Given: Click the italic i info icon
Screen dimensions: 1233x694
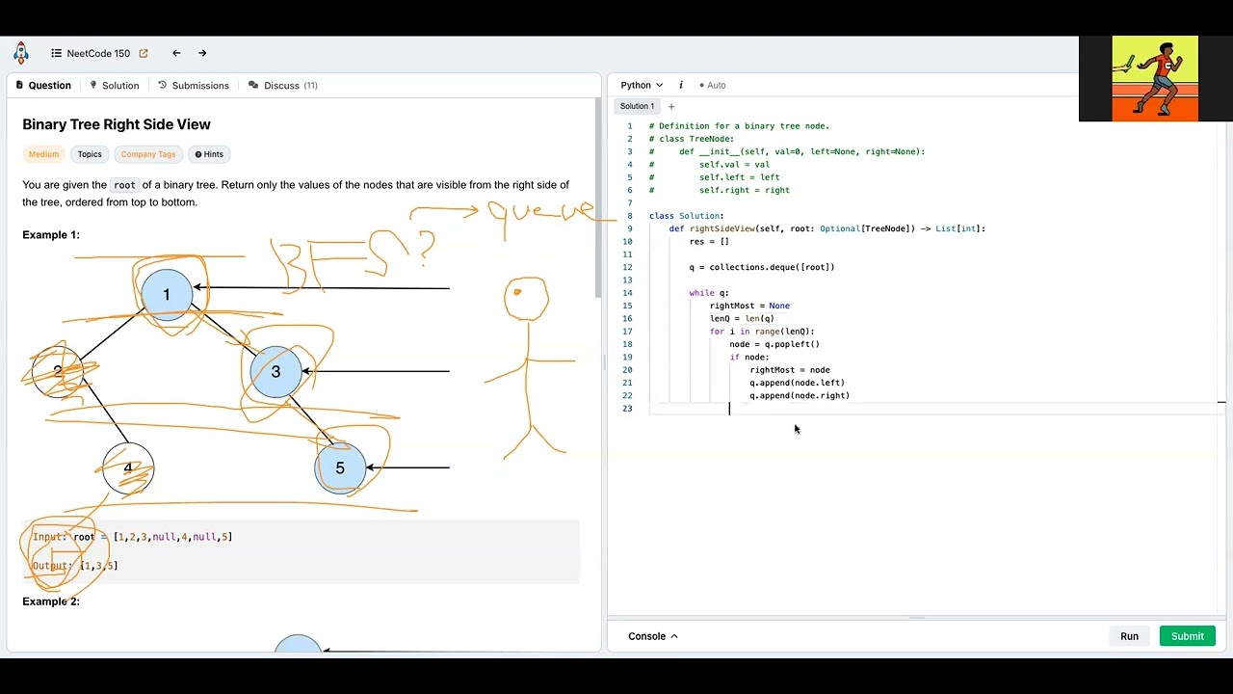Looking at the screenshot, I should click(x=681, y=86).
